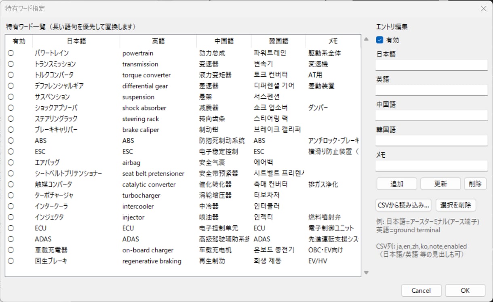
Task: Toggle enabled radio for 触媒コンバータ row
Action: pyautogui.click(x=11, y=184)
